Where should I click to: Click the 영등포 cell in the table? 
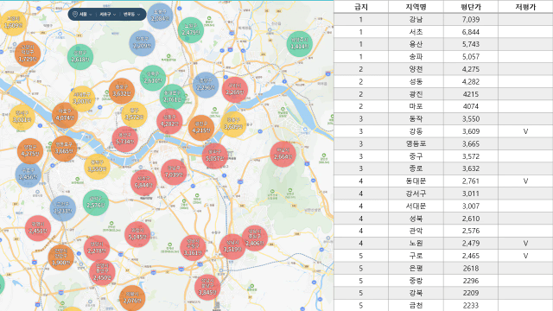(x=416, y=143)
